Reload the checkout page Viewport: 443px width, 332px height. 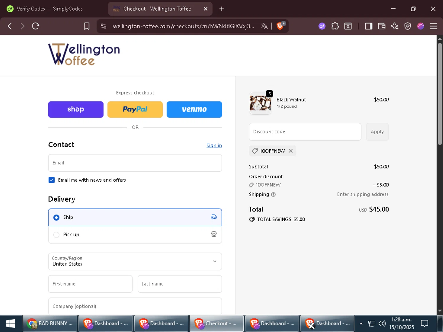35,26
